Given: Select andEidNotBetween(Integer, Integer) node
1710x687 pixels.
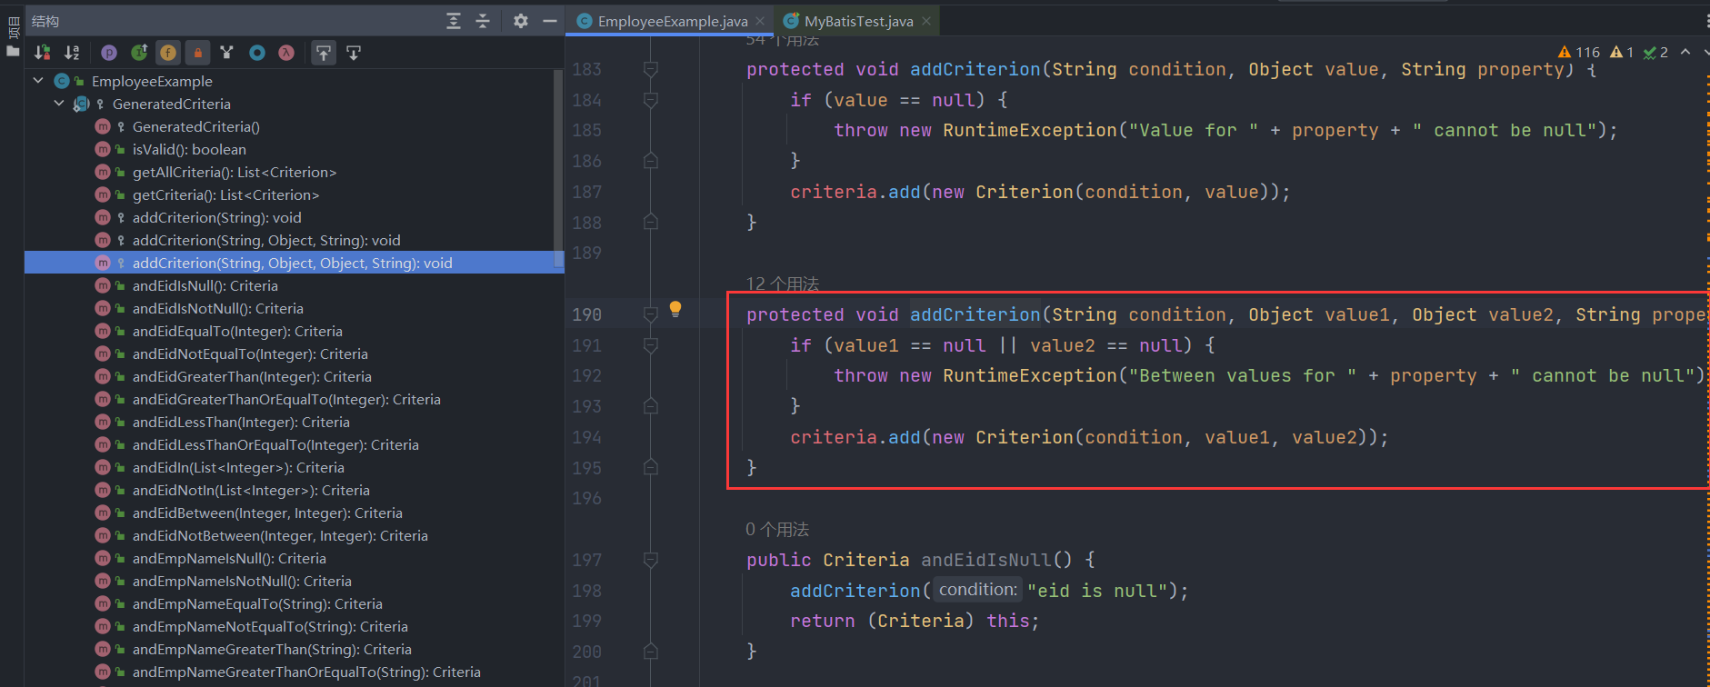Looking at the screenshot, I should coord(280,535).
